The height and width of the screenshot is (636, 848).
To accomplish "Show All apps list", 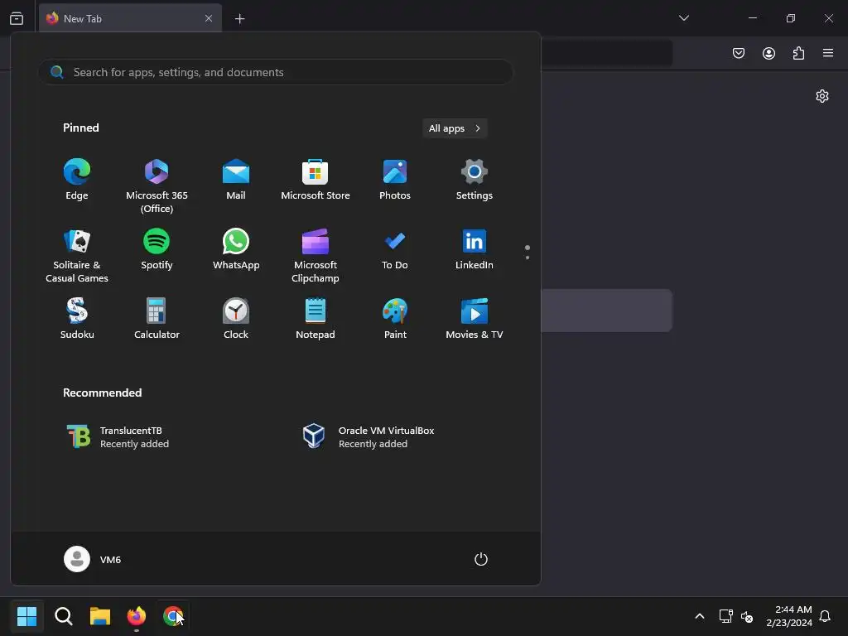I will tap(455, 128).
